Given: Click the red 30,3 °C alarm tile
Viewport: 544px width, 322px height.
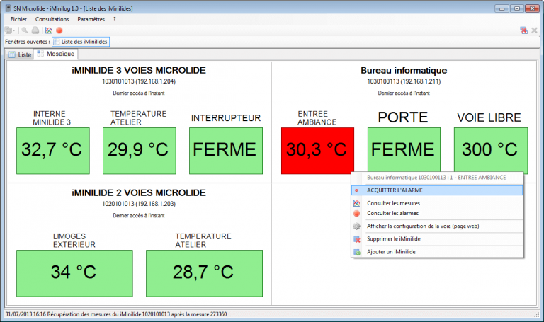Looking at the screenshot, I should [x=317, y=150].
